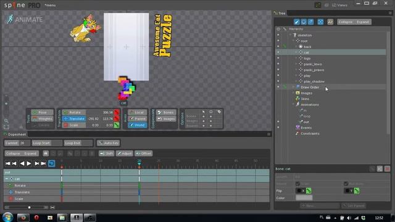Select the Dopesheet panel tab
The width and height of the screenshot is (395, 222).
tap(15, 134)
